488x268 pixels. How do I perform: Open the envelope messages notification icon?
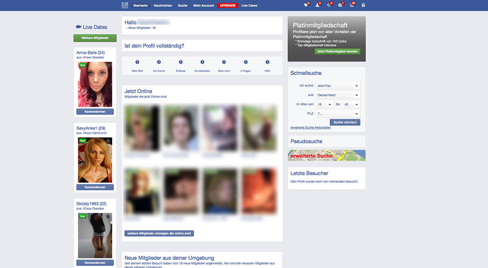(x=340, y=5)
